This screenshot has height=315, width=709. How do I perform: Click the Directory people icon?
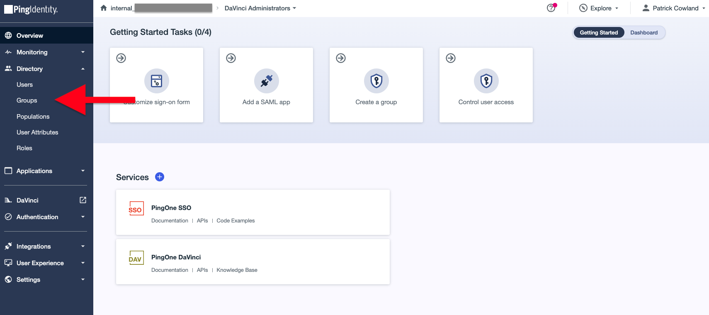click(x=8, y=68)
